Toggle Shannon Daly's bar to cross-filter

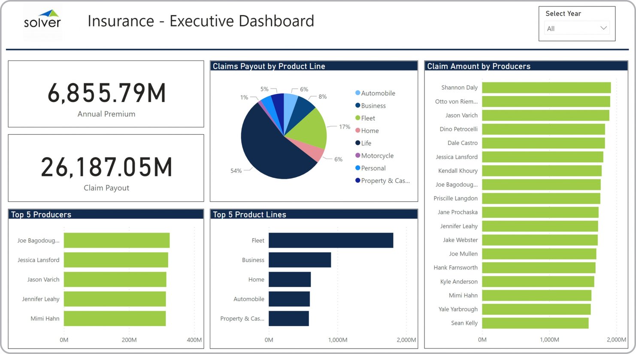(x=545, y=87)
